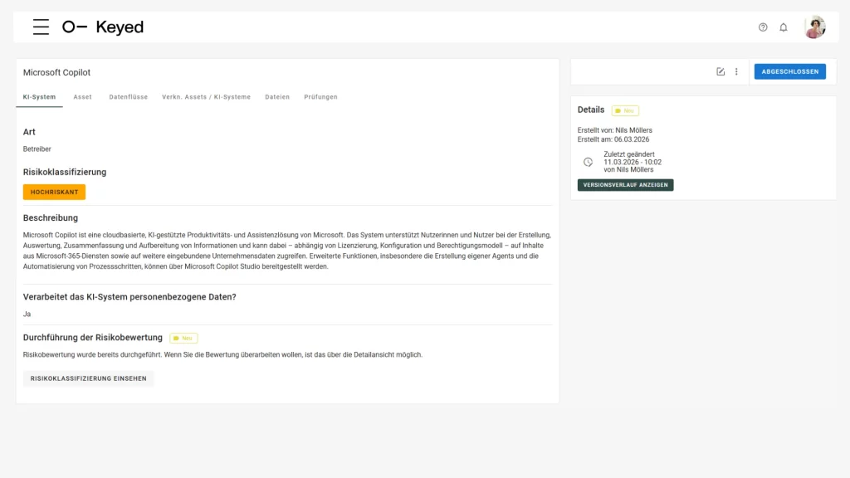Click the Neu badge next to Details
The width and height of the screenshot is (850, 478).
tap(625, 110)
